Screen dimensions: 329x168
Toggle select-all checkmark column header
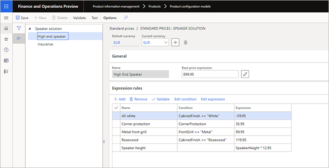pyautogui.click(x=116, y=108)
